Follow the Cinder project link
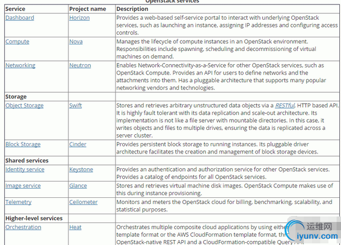The height and width of the screenshot is (245, 341). pos(78,144)
